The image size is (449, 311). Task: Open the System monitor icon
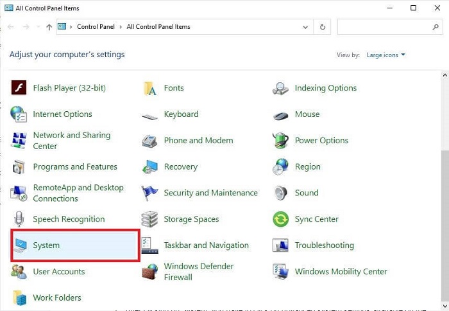(20, 245)
